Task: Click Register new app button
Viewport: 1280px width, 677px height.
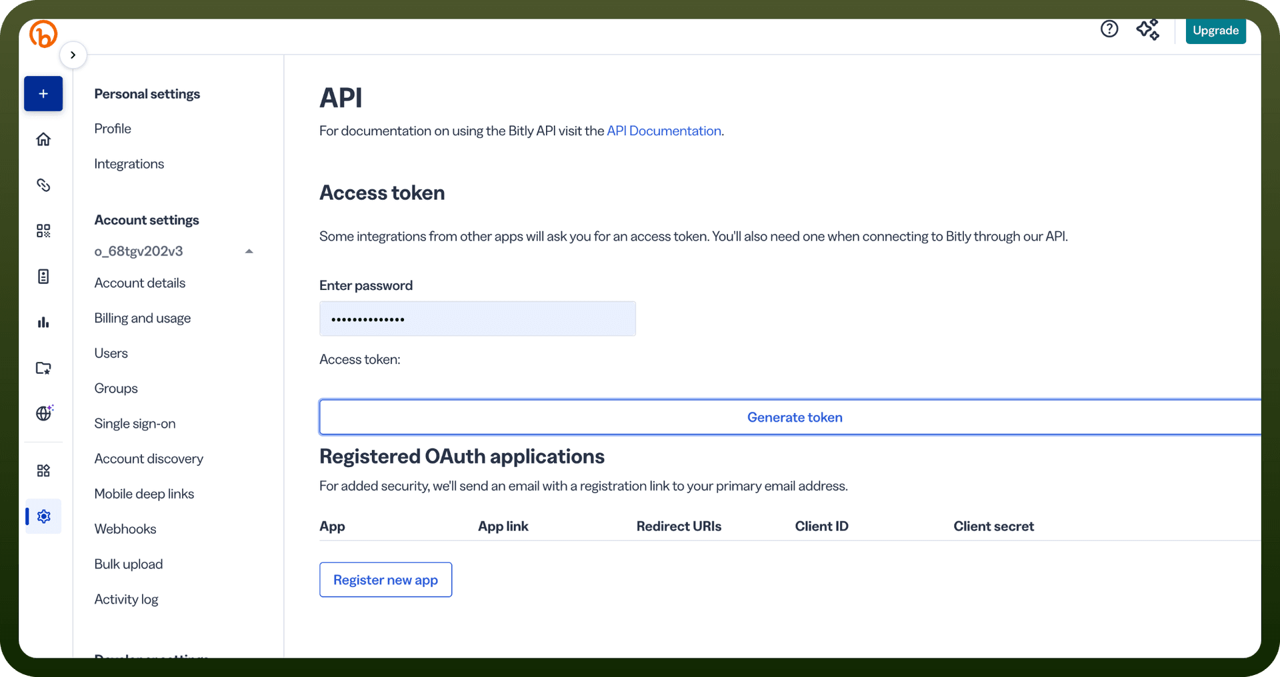Action: [x=386, y=580]
